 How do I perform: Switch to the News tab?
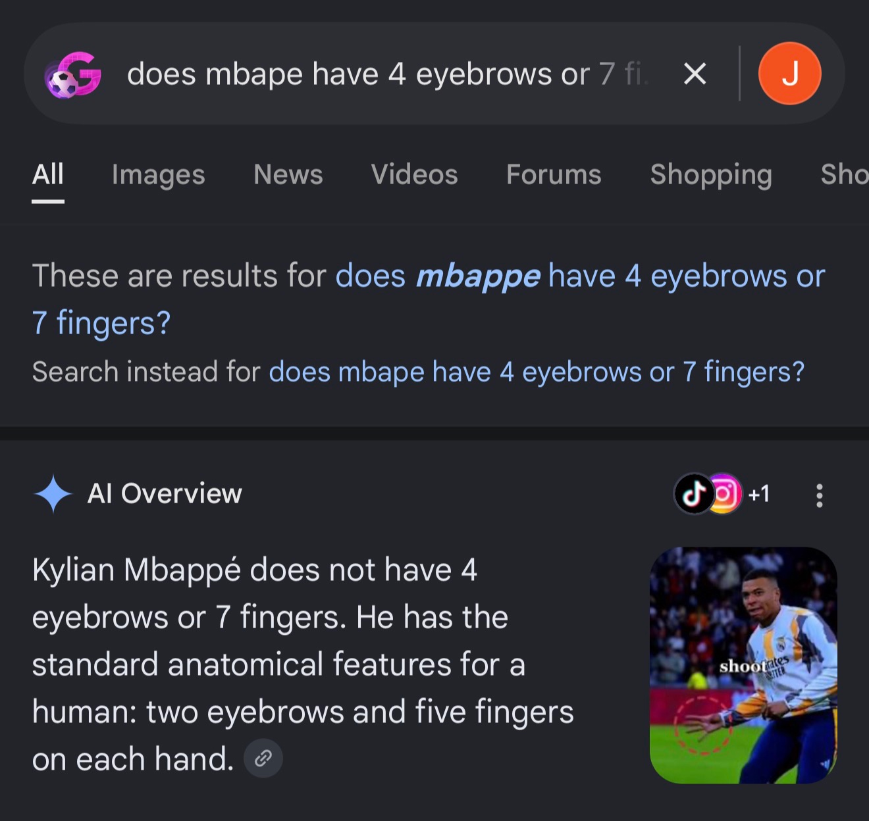tap(288, 175)
